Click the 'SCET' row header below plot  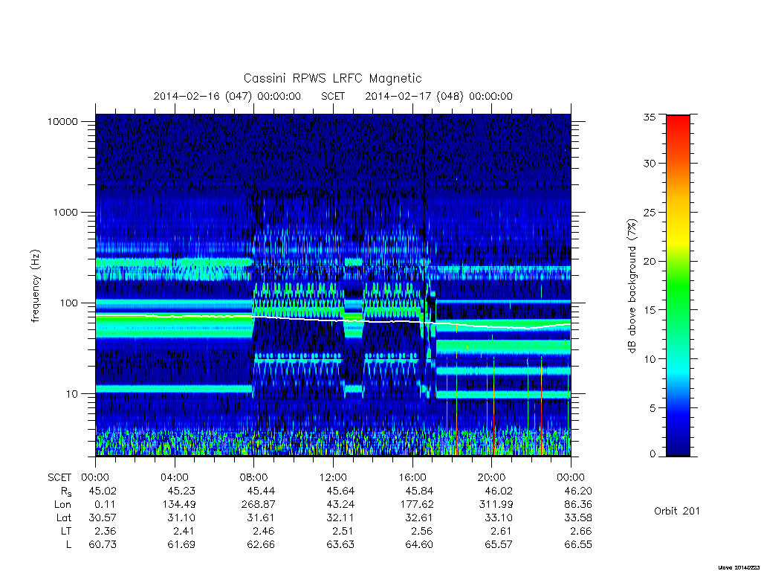59,477
